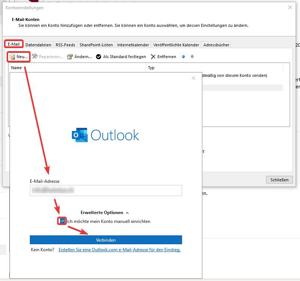This screenshot has width=300, height=281.
Task: Click the Entfernen button
Action: click(x=164, y=57)
